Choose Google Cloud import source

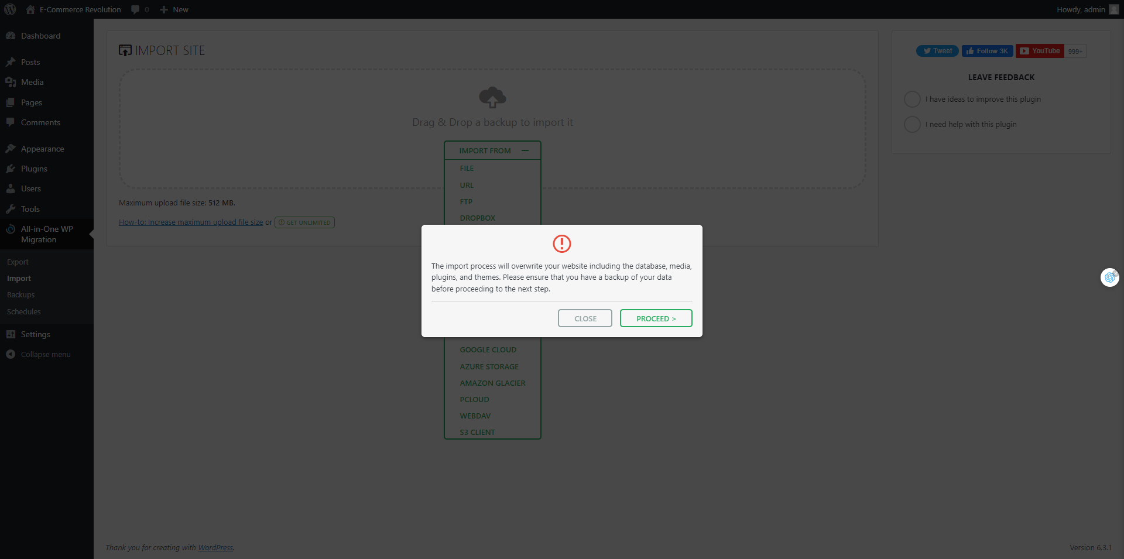(x=488, y=350)
